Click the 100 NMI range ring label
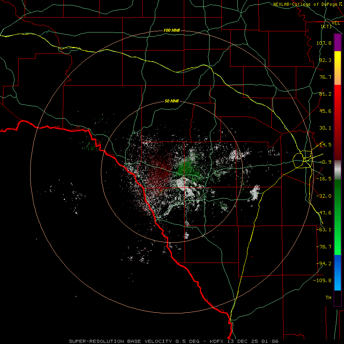The height and width of the screenshot is (344, 344). pos(172,30)
